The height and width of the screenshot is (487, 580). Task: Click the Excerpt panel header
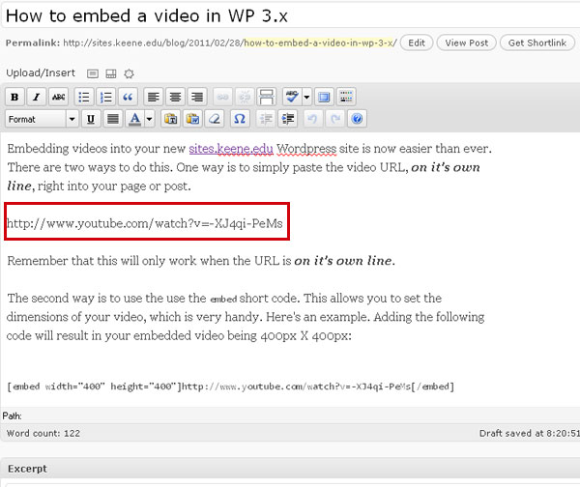(290, 469)
